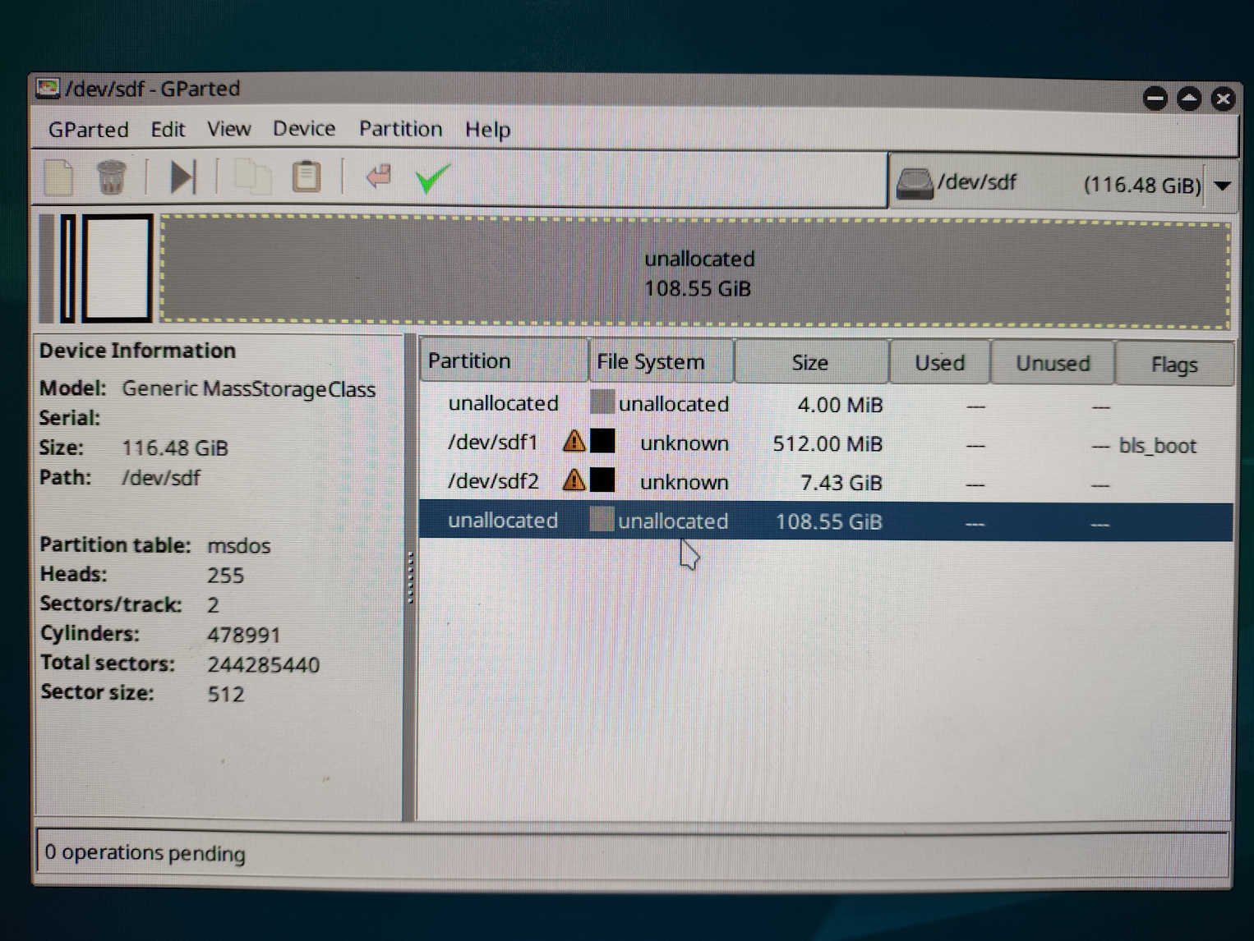Open the Device menu
The width and height of the screenshot is (1254, 941).
(x=304, y=129)
